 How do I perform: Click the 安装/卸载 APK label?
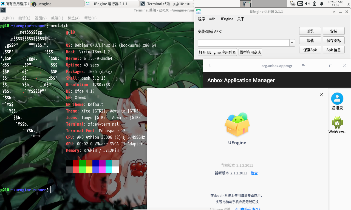click(210, 31)
